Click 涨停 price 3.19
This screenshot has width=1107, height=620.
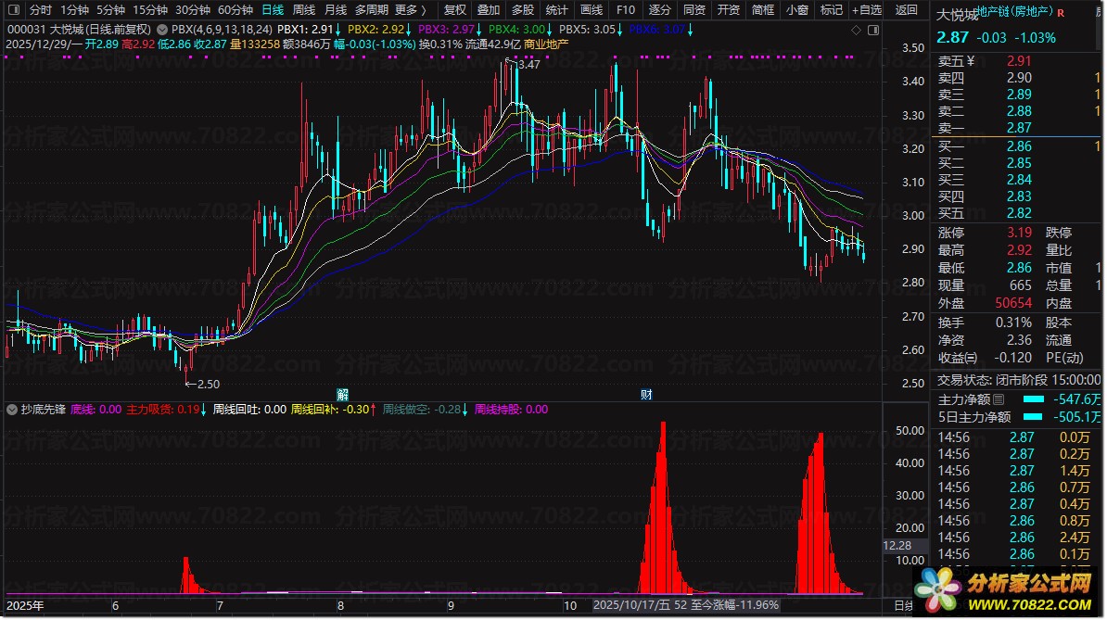coord(1019,232)
